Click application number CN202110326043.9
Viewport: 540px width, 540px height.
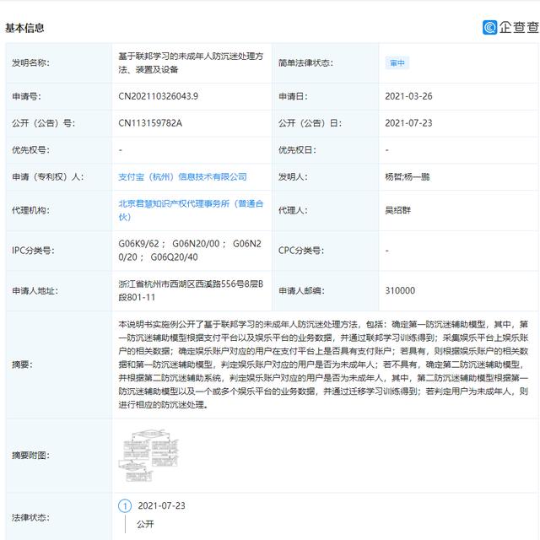tap(158, 96)
